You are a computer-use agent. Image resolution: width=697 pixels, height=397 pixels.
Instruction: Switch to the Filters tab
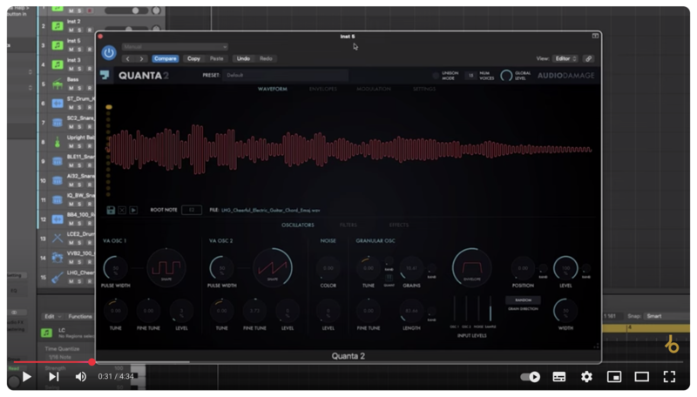click(x=348, y=225)
